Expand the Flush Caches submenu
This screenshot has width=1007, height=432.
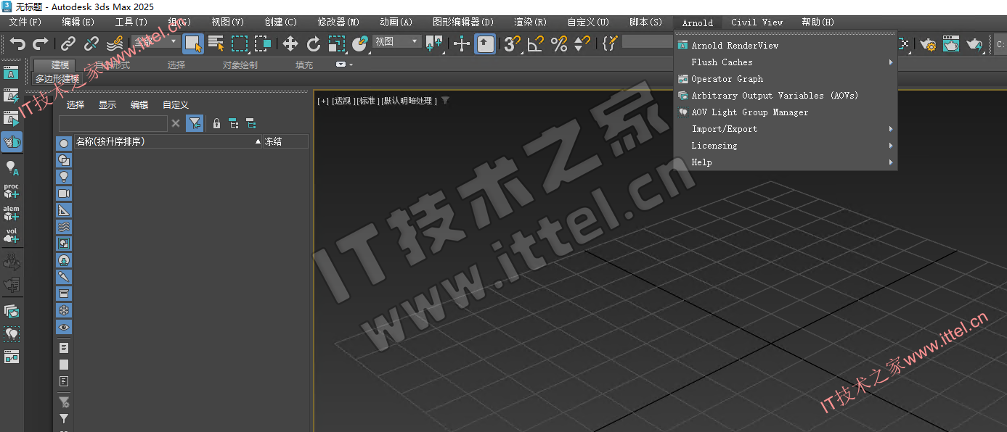click(x=786, y=62)
